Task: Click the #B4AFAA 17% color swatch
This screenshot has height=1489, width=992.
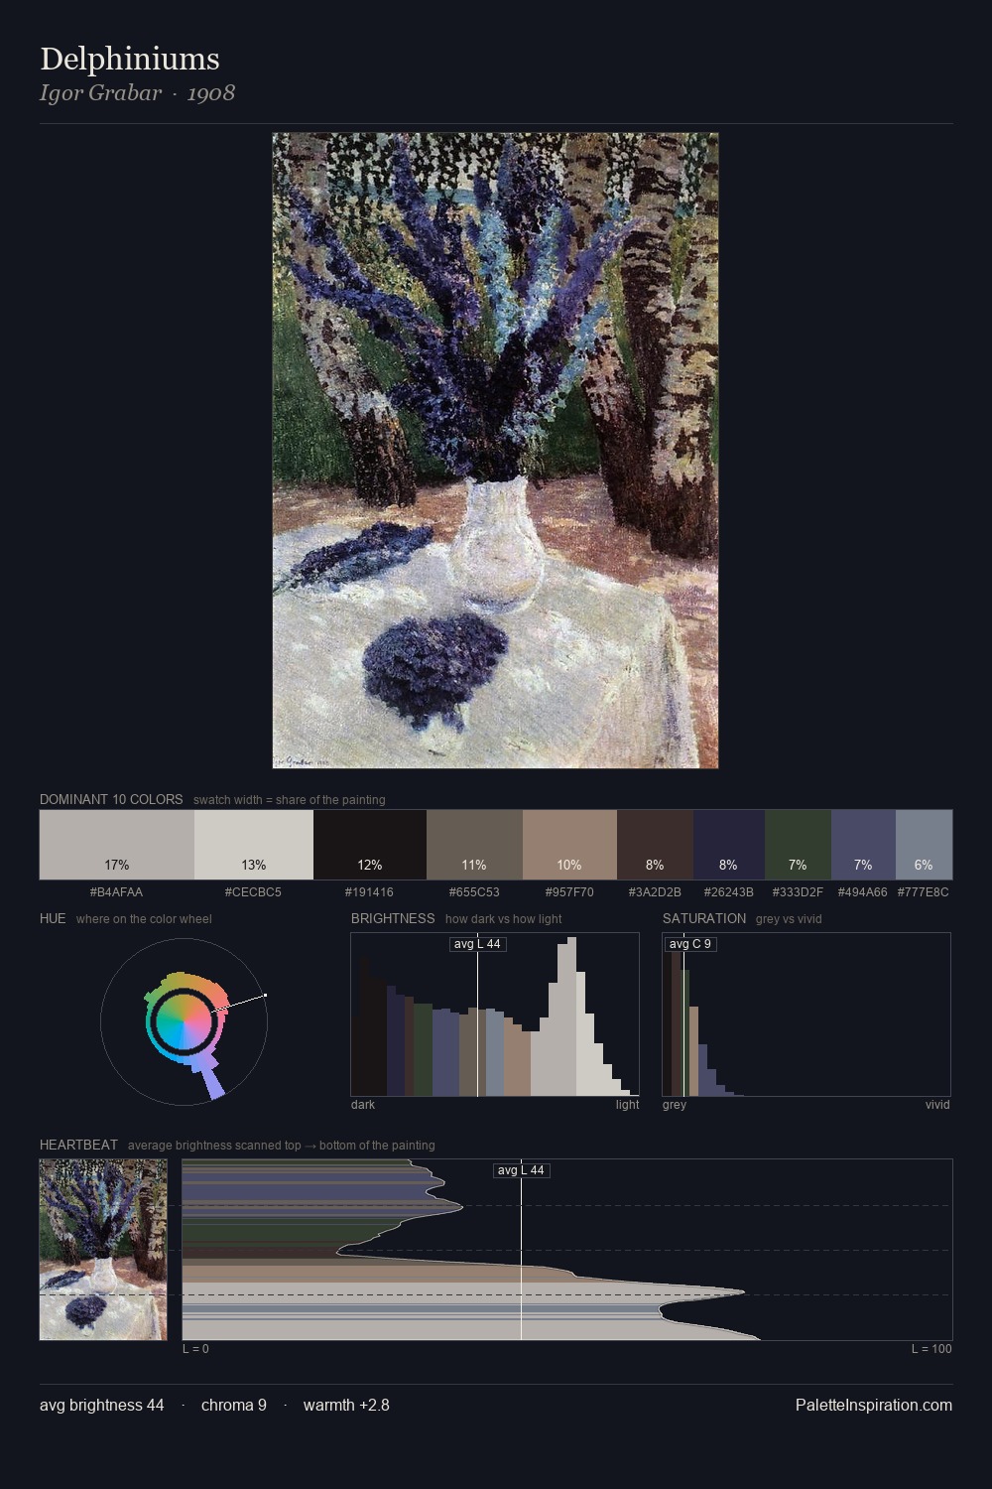Action: [117, 845]
